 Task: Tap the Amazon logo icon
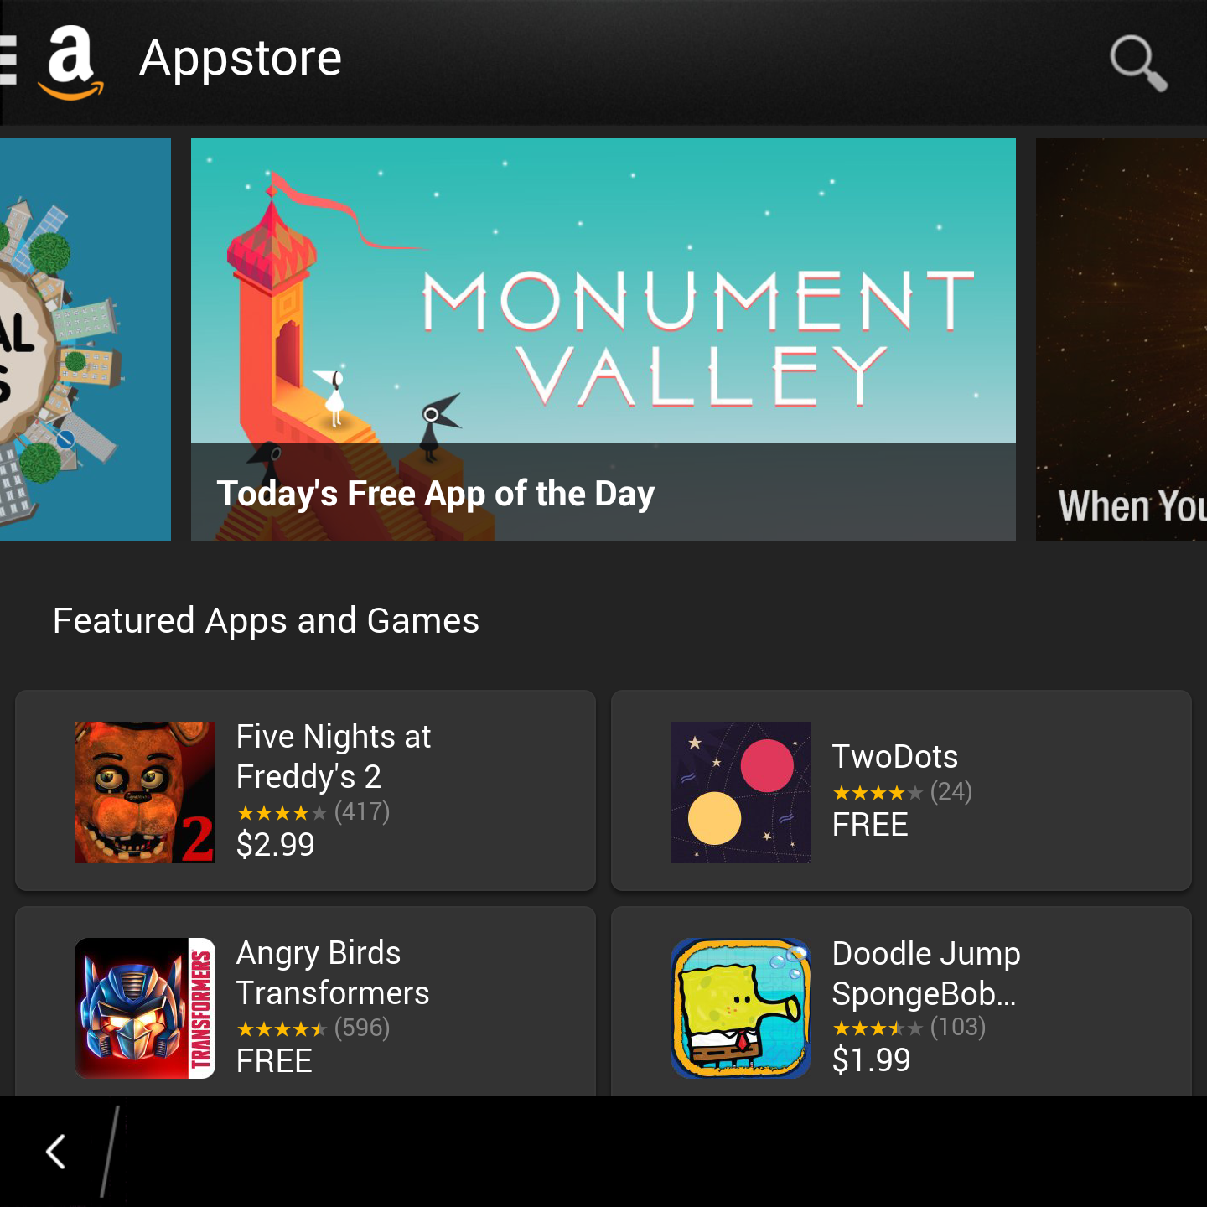coord(71,63)
